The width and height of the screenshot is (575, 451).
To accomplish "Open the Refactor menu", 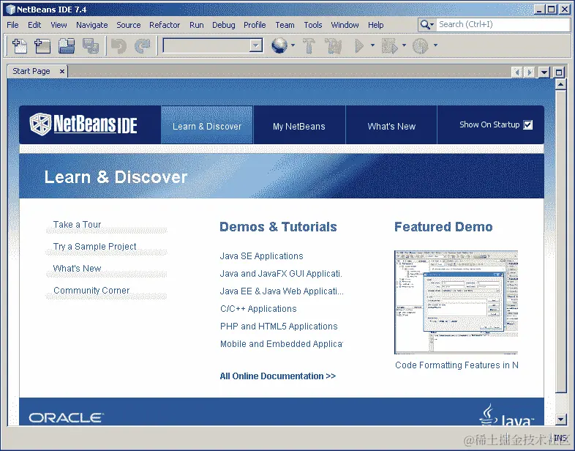I will [x=165, y=25].
